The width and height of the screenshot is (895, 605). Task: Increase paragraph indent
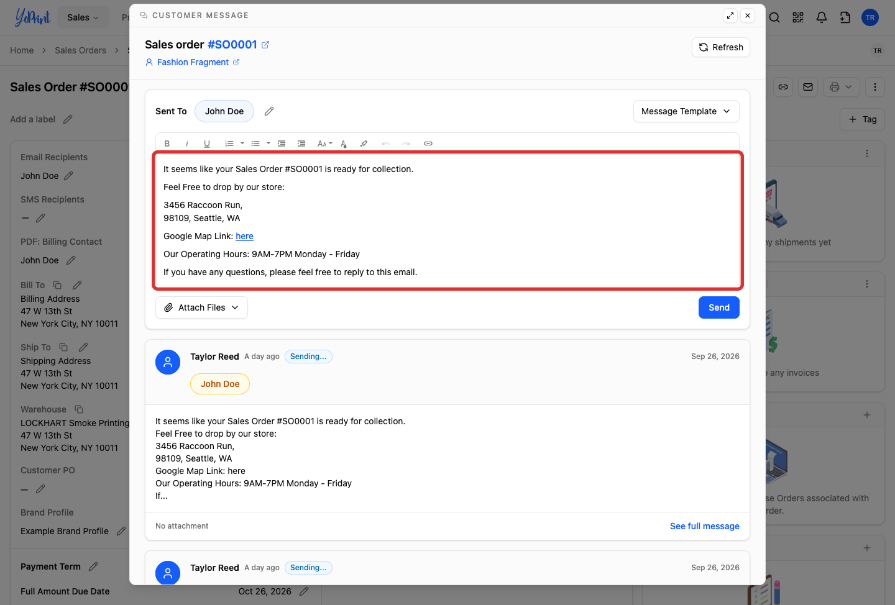pos(301,143)
